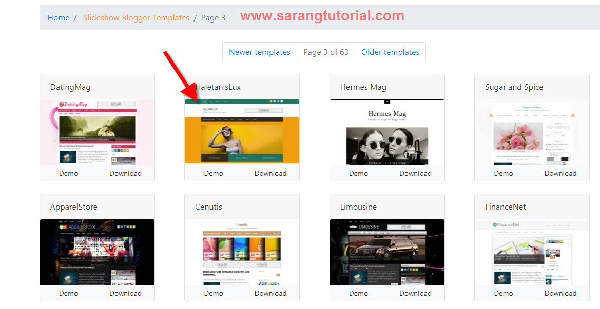Open Sugar and Spice template title
The height and width of the screenshot is (309, 600).
[514, 87]
